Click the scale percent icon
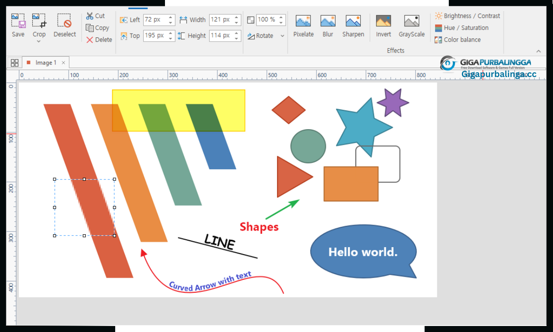This screenshot has width=553, height=332. 251,20
